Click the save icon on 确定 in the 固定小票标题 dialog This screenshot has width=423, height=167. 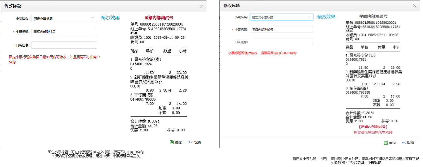point(172,142)
